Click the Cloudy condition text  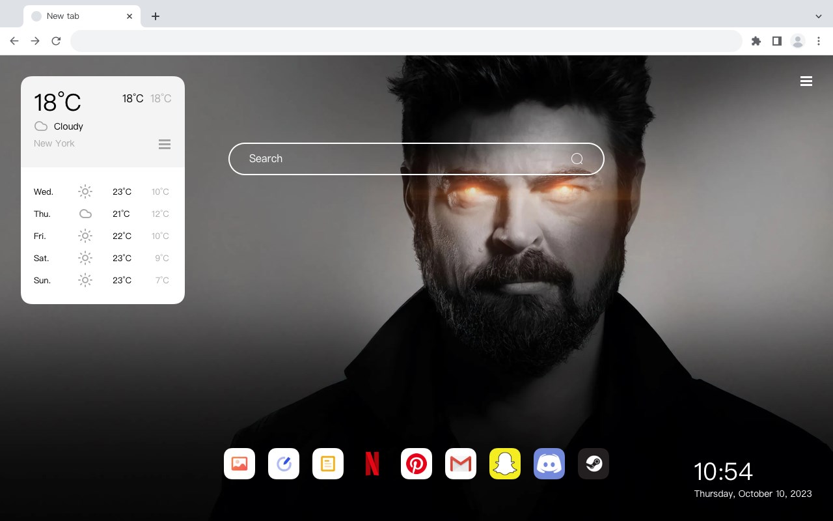click(68, 126)
